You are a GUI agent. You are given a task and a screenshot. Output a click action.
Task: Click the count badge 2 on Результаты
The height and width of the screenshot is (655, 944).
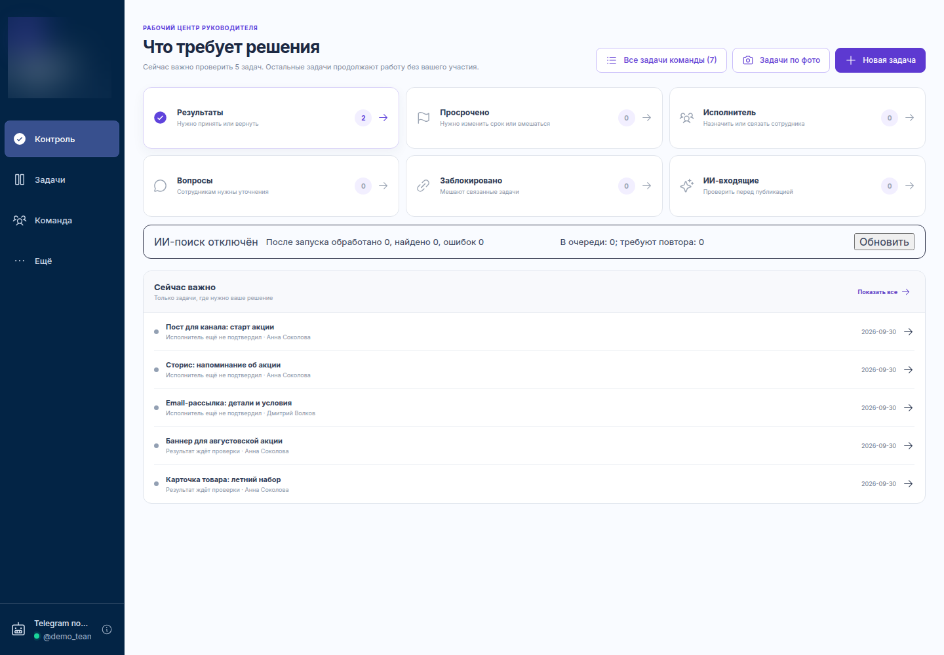click(363, 118)
